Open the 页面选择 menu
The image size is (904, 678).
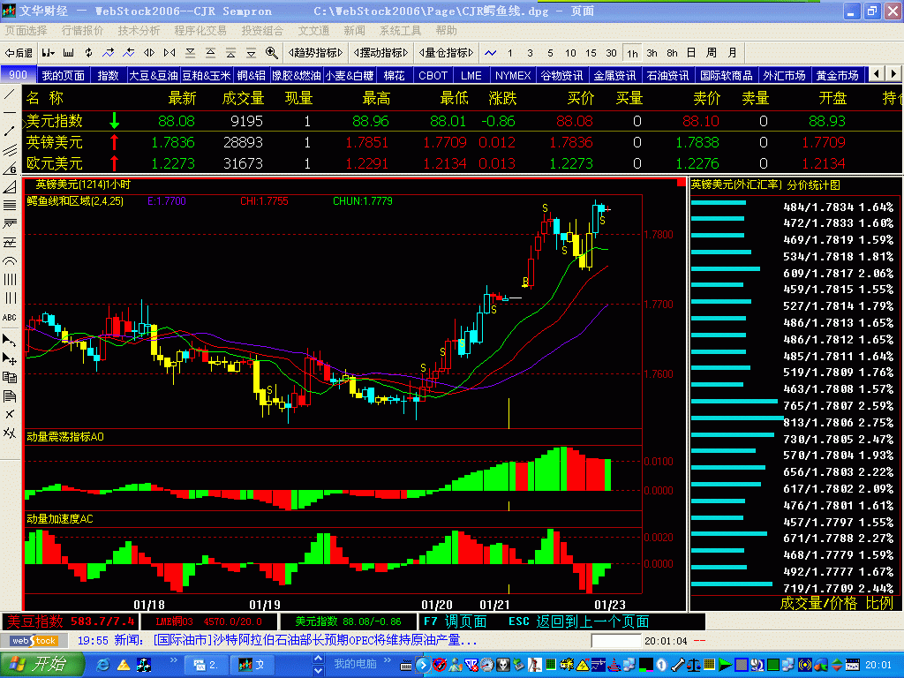tap(26, 31)
